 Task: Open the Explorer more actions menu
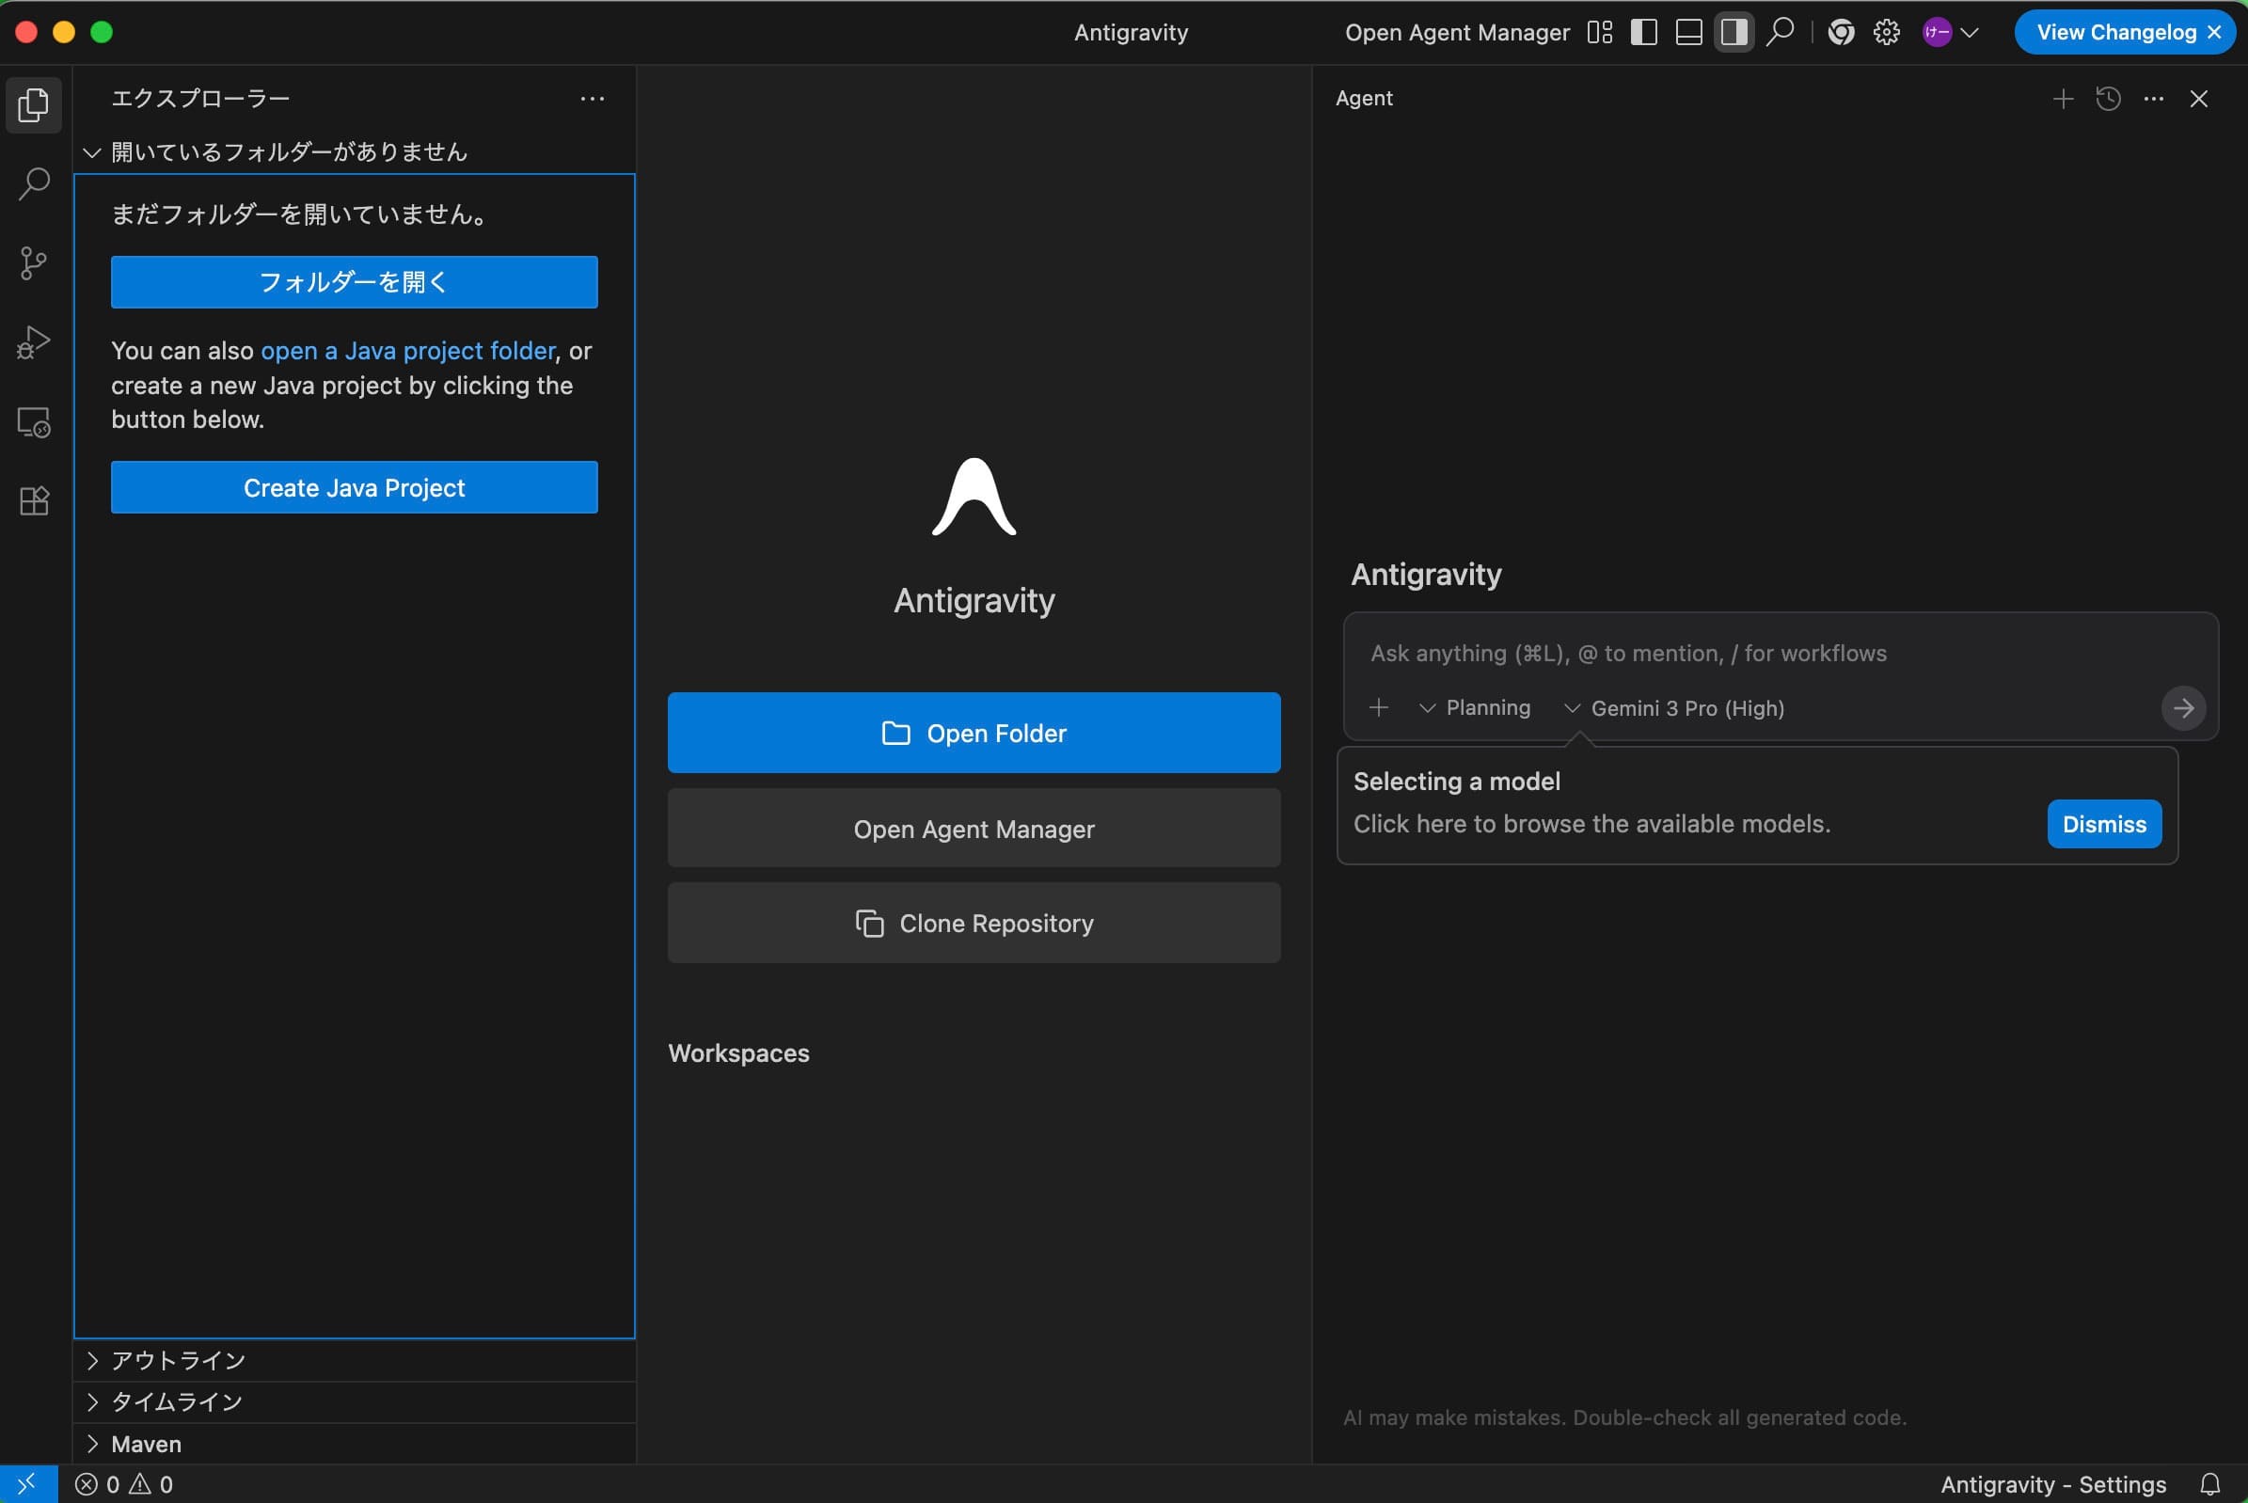593,99
